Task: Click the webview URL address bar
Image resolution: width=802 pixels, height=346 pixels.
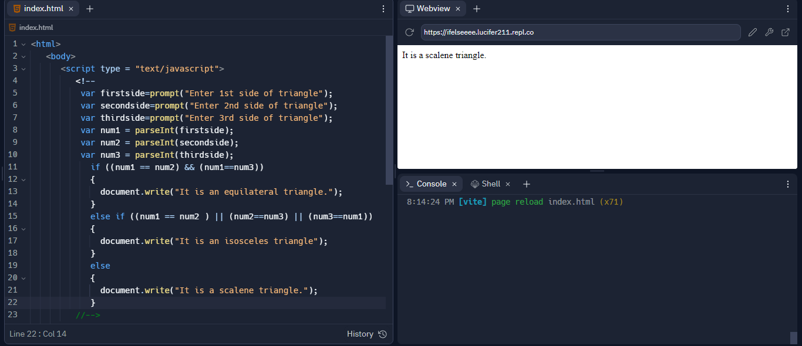Action: coord(580,32)
